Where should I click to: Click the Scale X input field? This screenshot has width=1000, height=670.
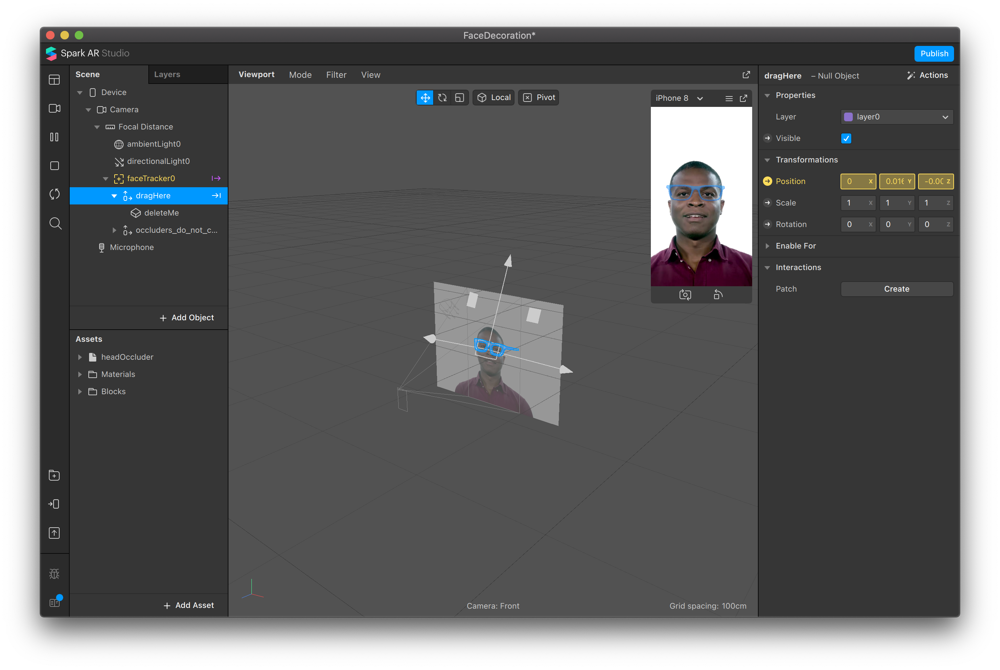[x=855, y=203]
